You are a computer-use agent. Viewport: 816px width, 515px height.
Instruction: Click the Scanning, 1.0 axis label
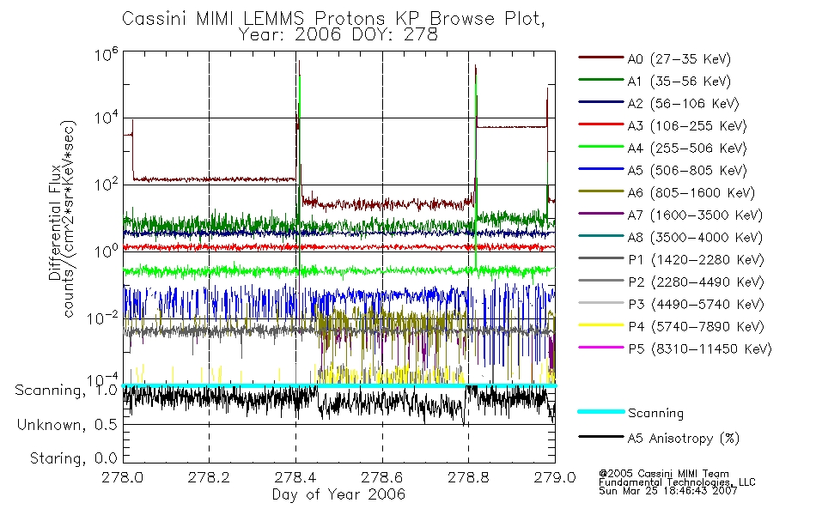pyautogui.click(x=66, y=391)
